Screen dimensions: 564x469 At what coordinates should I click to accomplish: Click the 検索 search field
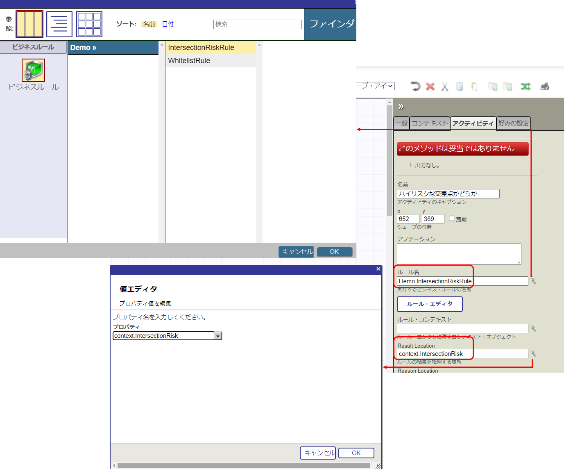click(257, 24)
